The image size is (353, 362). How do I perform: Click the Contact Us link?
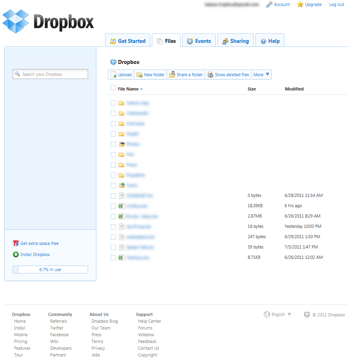[x=149, y=348]
